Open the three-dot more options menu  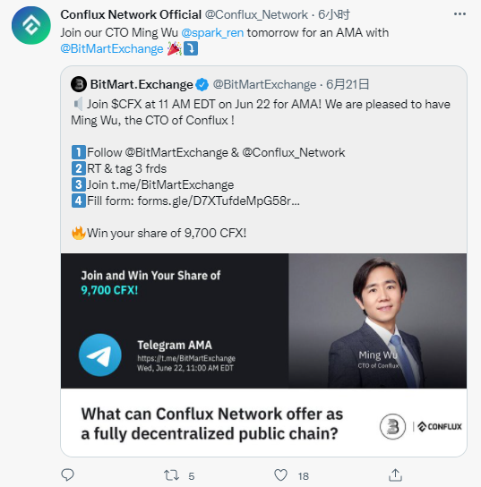click(x=460, y=14)
